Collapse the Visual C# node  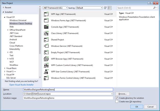pos(5,17)
